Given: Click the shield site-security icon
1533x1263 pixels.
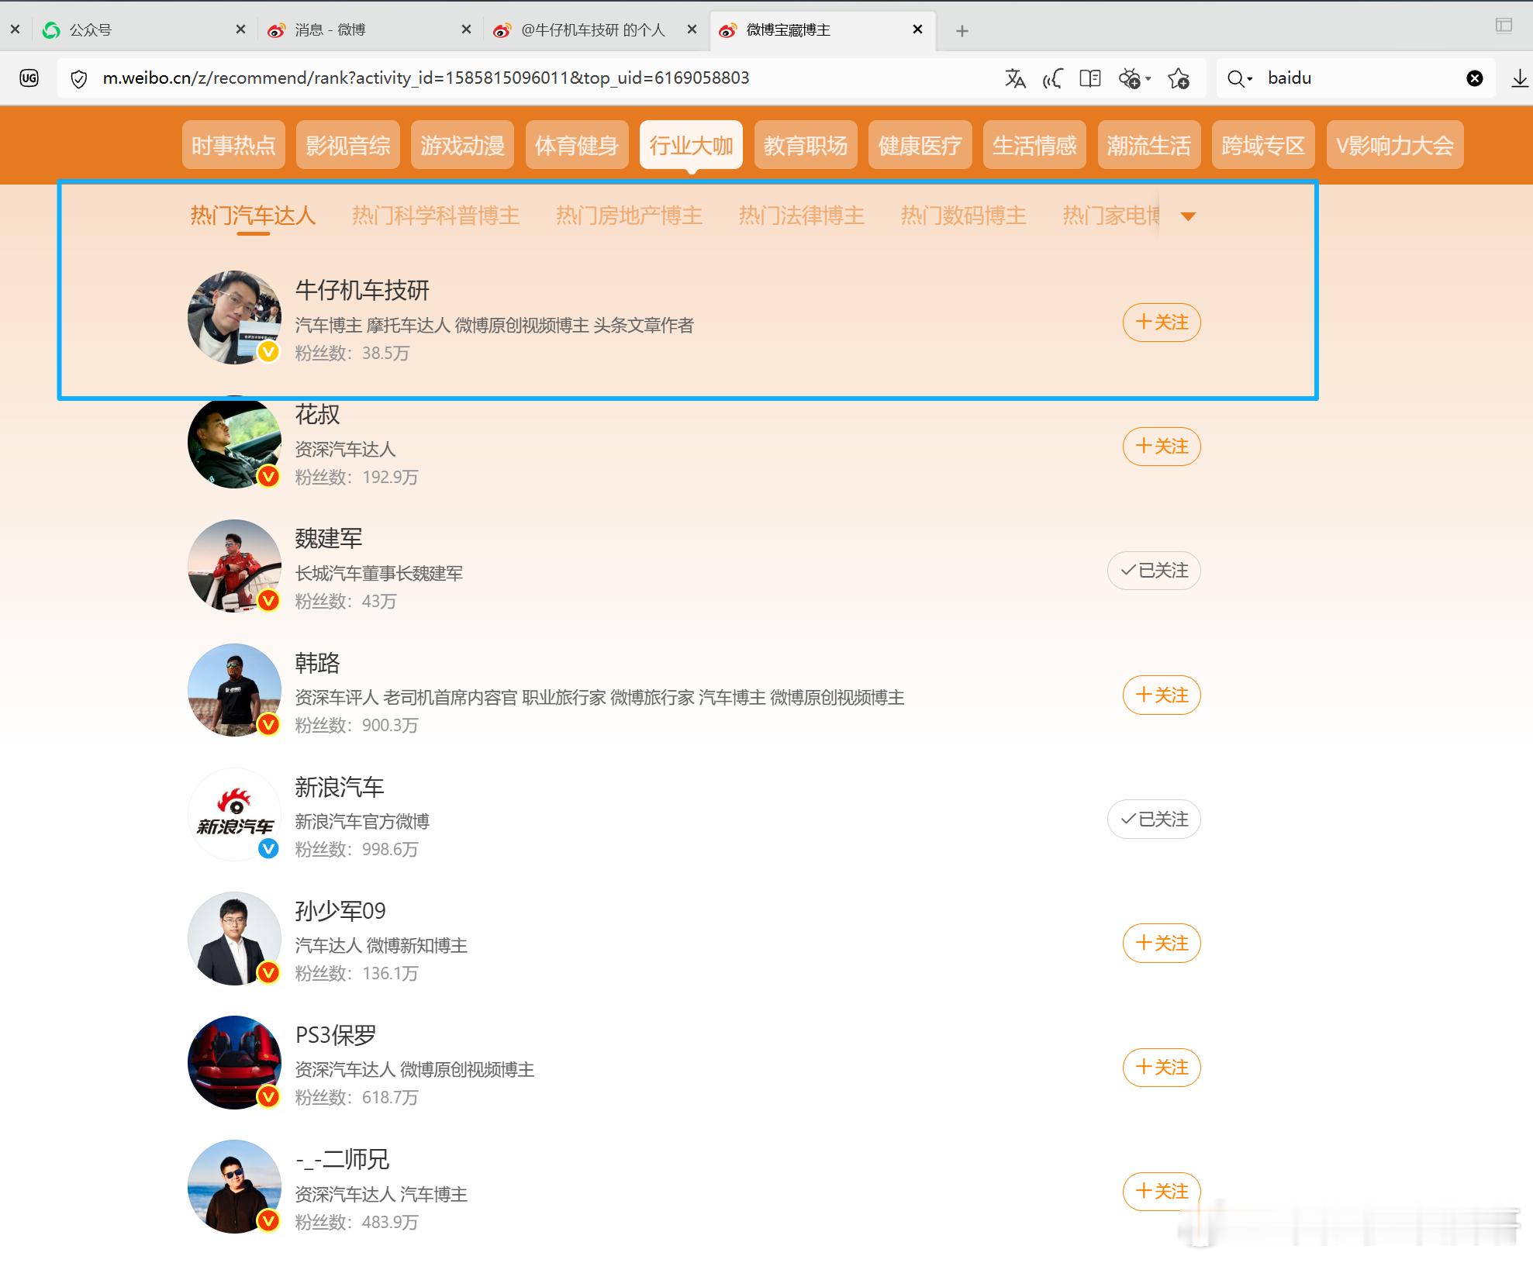Looking at the screenshot, I should (x=79, y=78).
